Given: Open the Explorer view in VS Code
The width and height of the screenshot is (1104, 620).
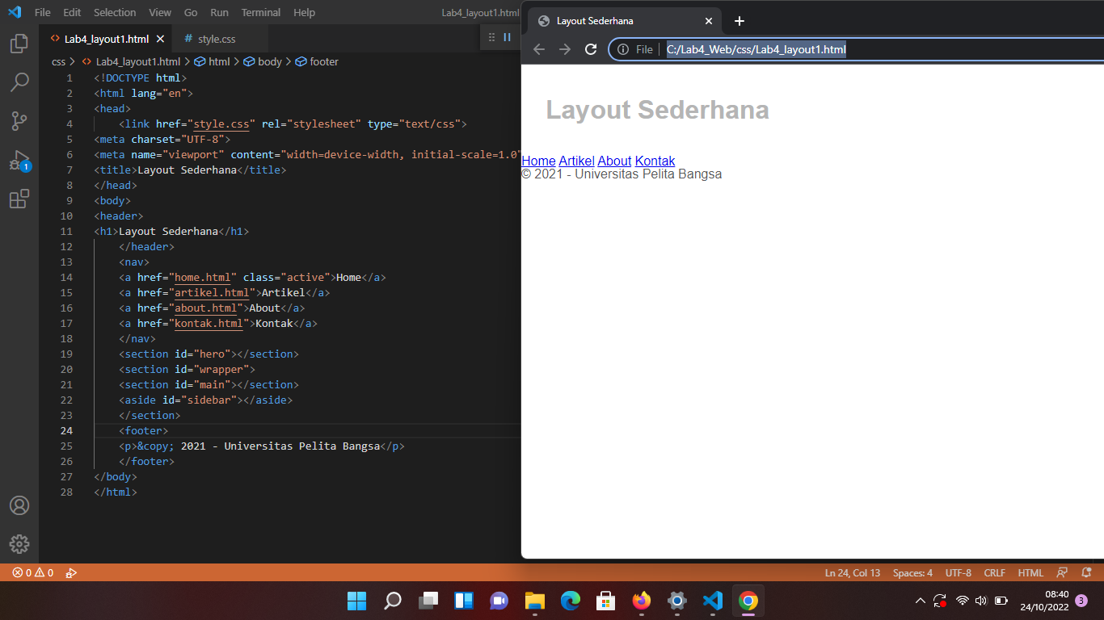Looking at the screenshot, I should pyautogui.click(x=19, y=43).
